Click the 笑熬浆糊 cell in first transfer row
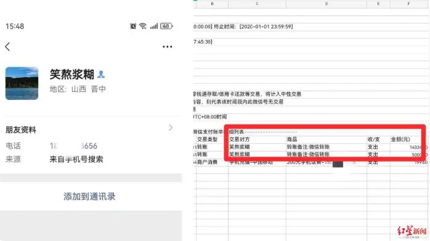The height and width of the screenshot is (241, 430). point(257,147)
